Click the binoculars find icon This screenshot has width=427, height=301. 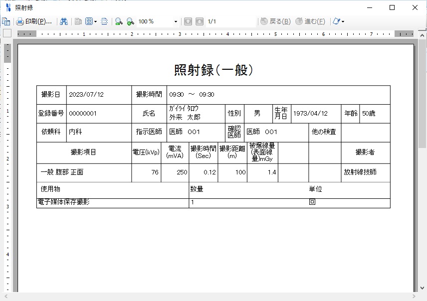pos(64,21)
